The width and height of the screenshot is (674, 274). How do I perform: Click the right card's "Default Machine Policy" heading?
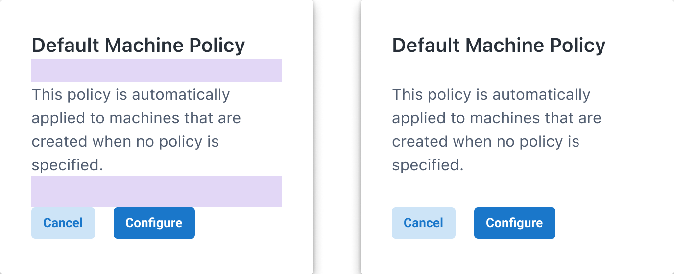(499, 46)
